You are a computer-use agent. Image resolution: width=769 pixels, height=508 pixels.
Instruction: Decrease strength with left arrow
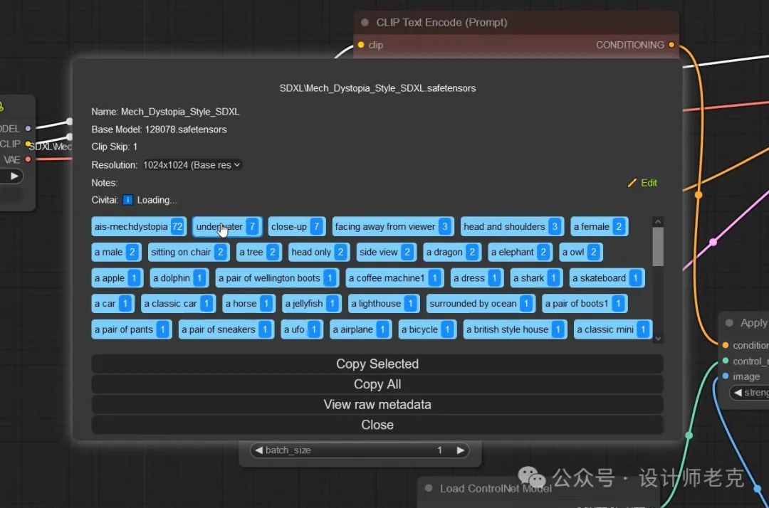click(x=738, y=393)
